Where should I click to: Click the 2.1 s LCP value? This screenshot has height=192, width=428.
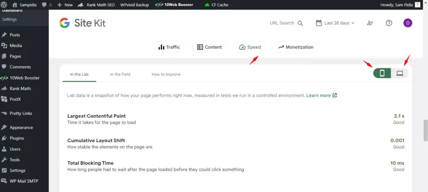click(399, 116)
